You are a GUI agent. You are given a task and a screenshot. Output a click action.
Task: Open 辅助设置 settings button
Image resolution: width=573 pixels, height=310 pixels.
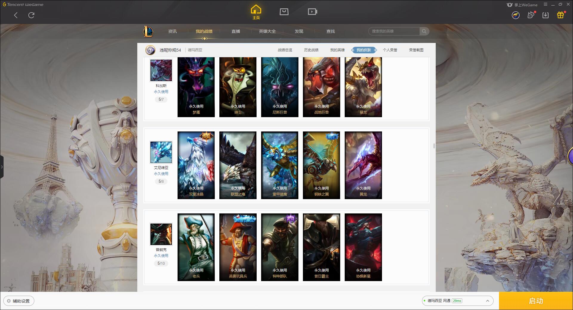coord(19,301)
